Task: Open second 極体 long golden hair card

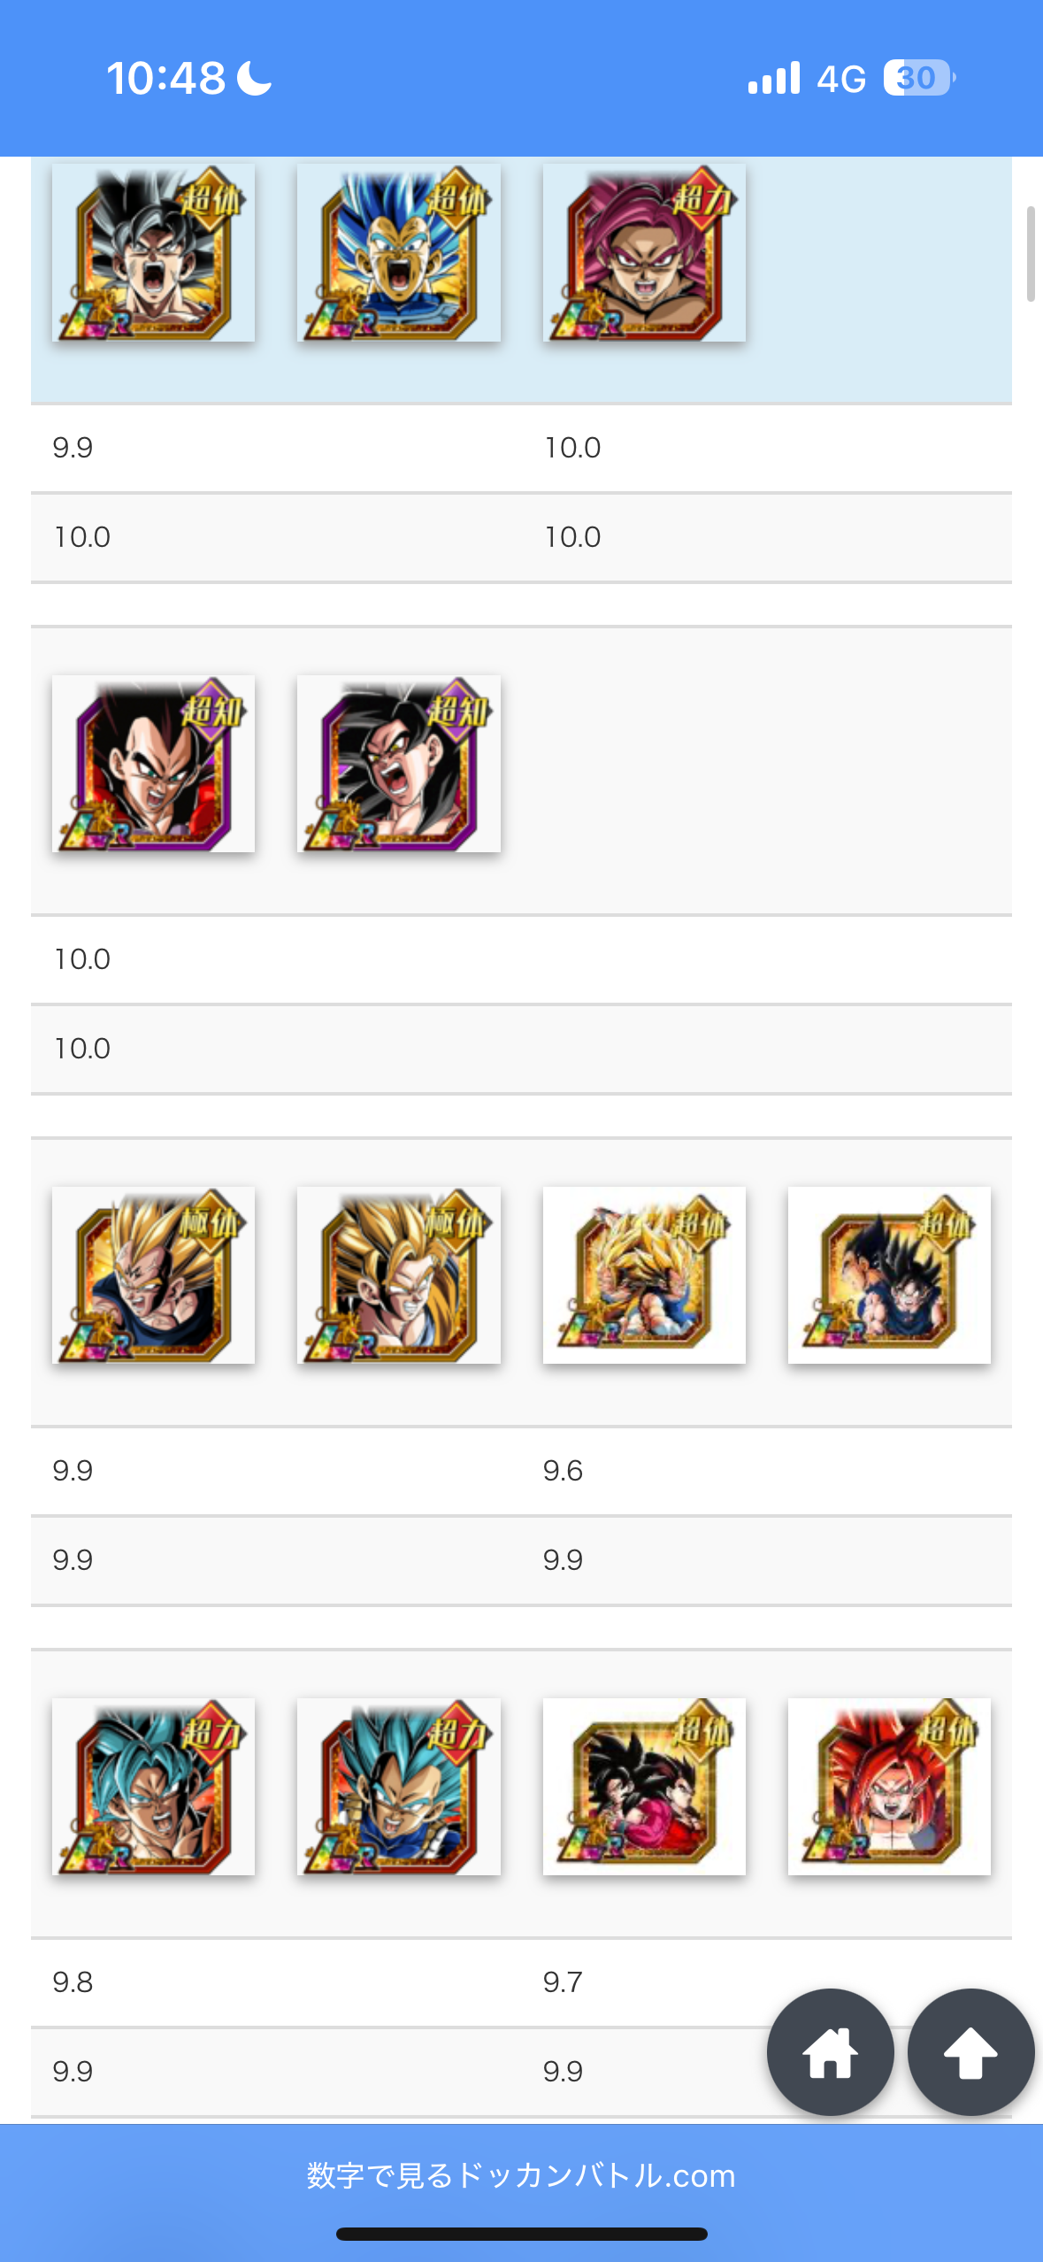Action: point(399,1275)
